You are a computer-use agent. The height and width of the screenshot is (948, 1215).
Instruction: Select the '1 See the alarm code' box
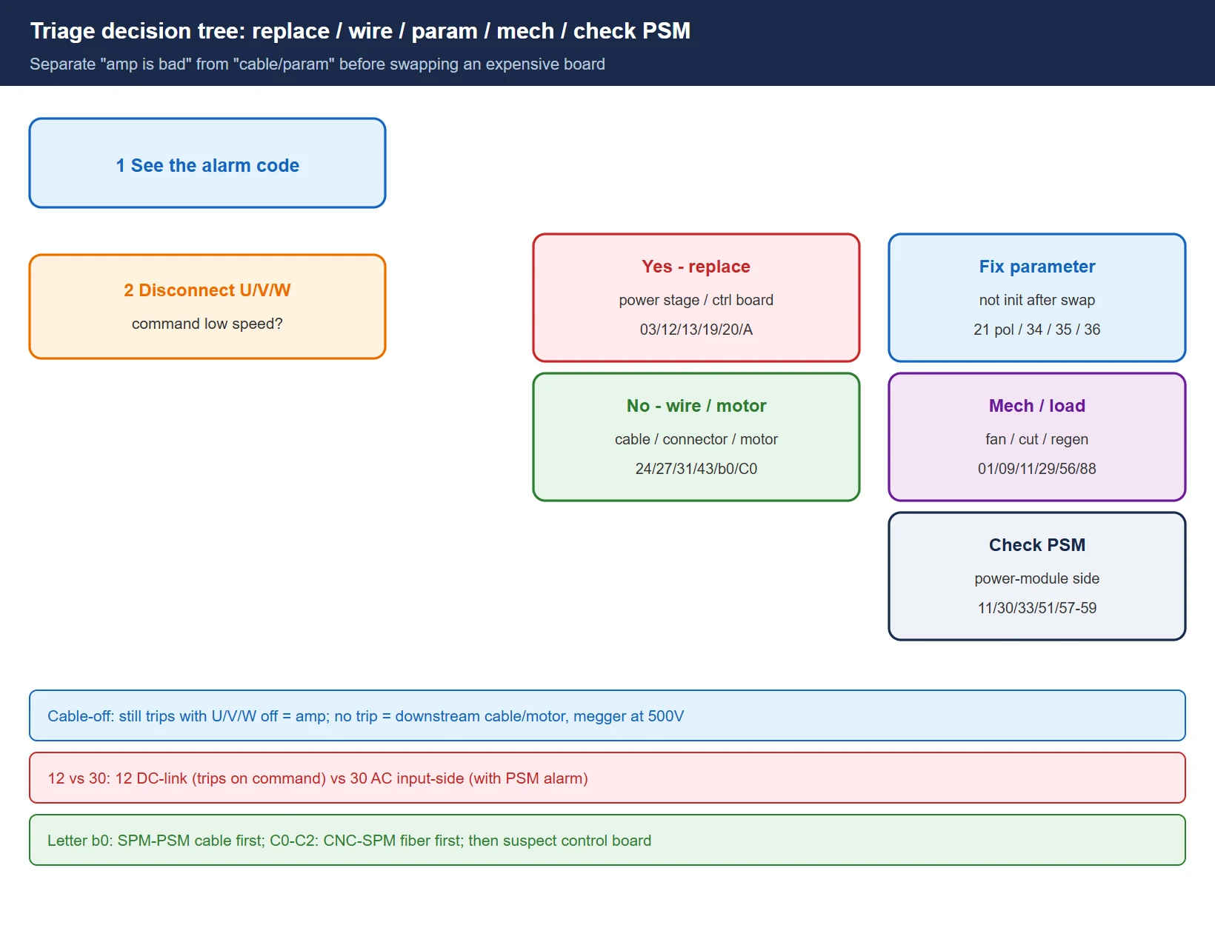point(207,163)
